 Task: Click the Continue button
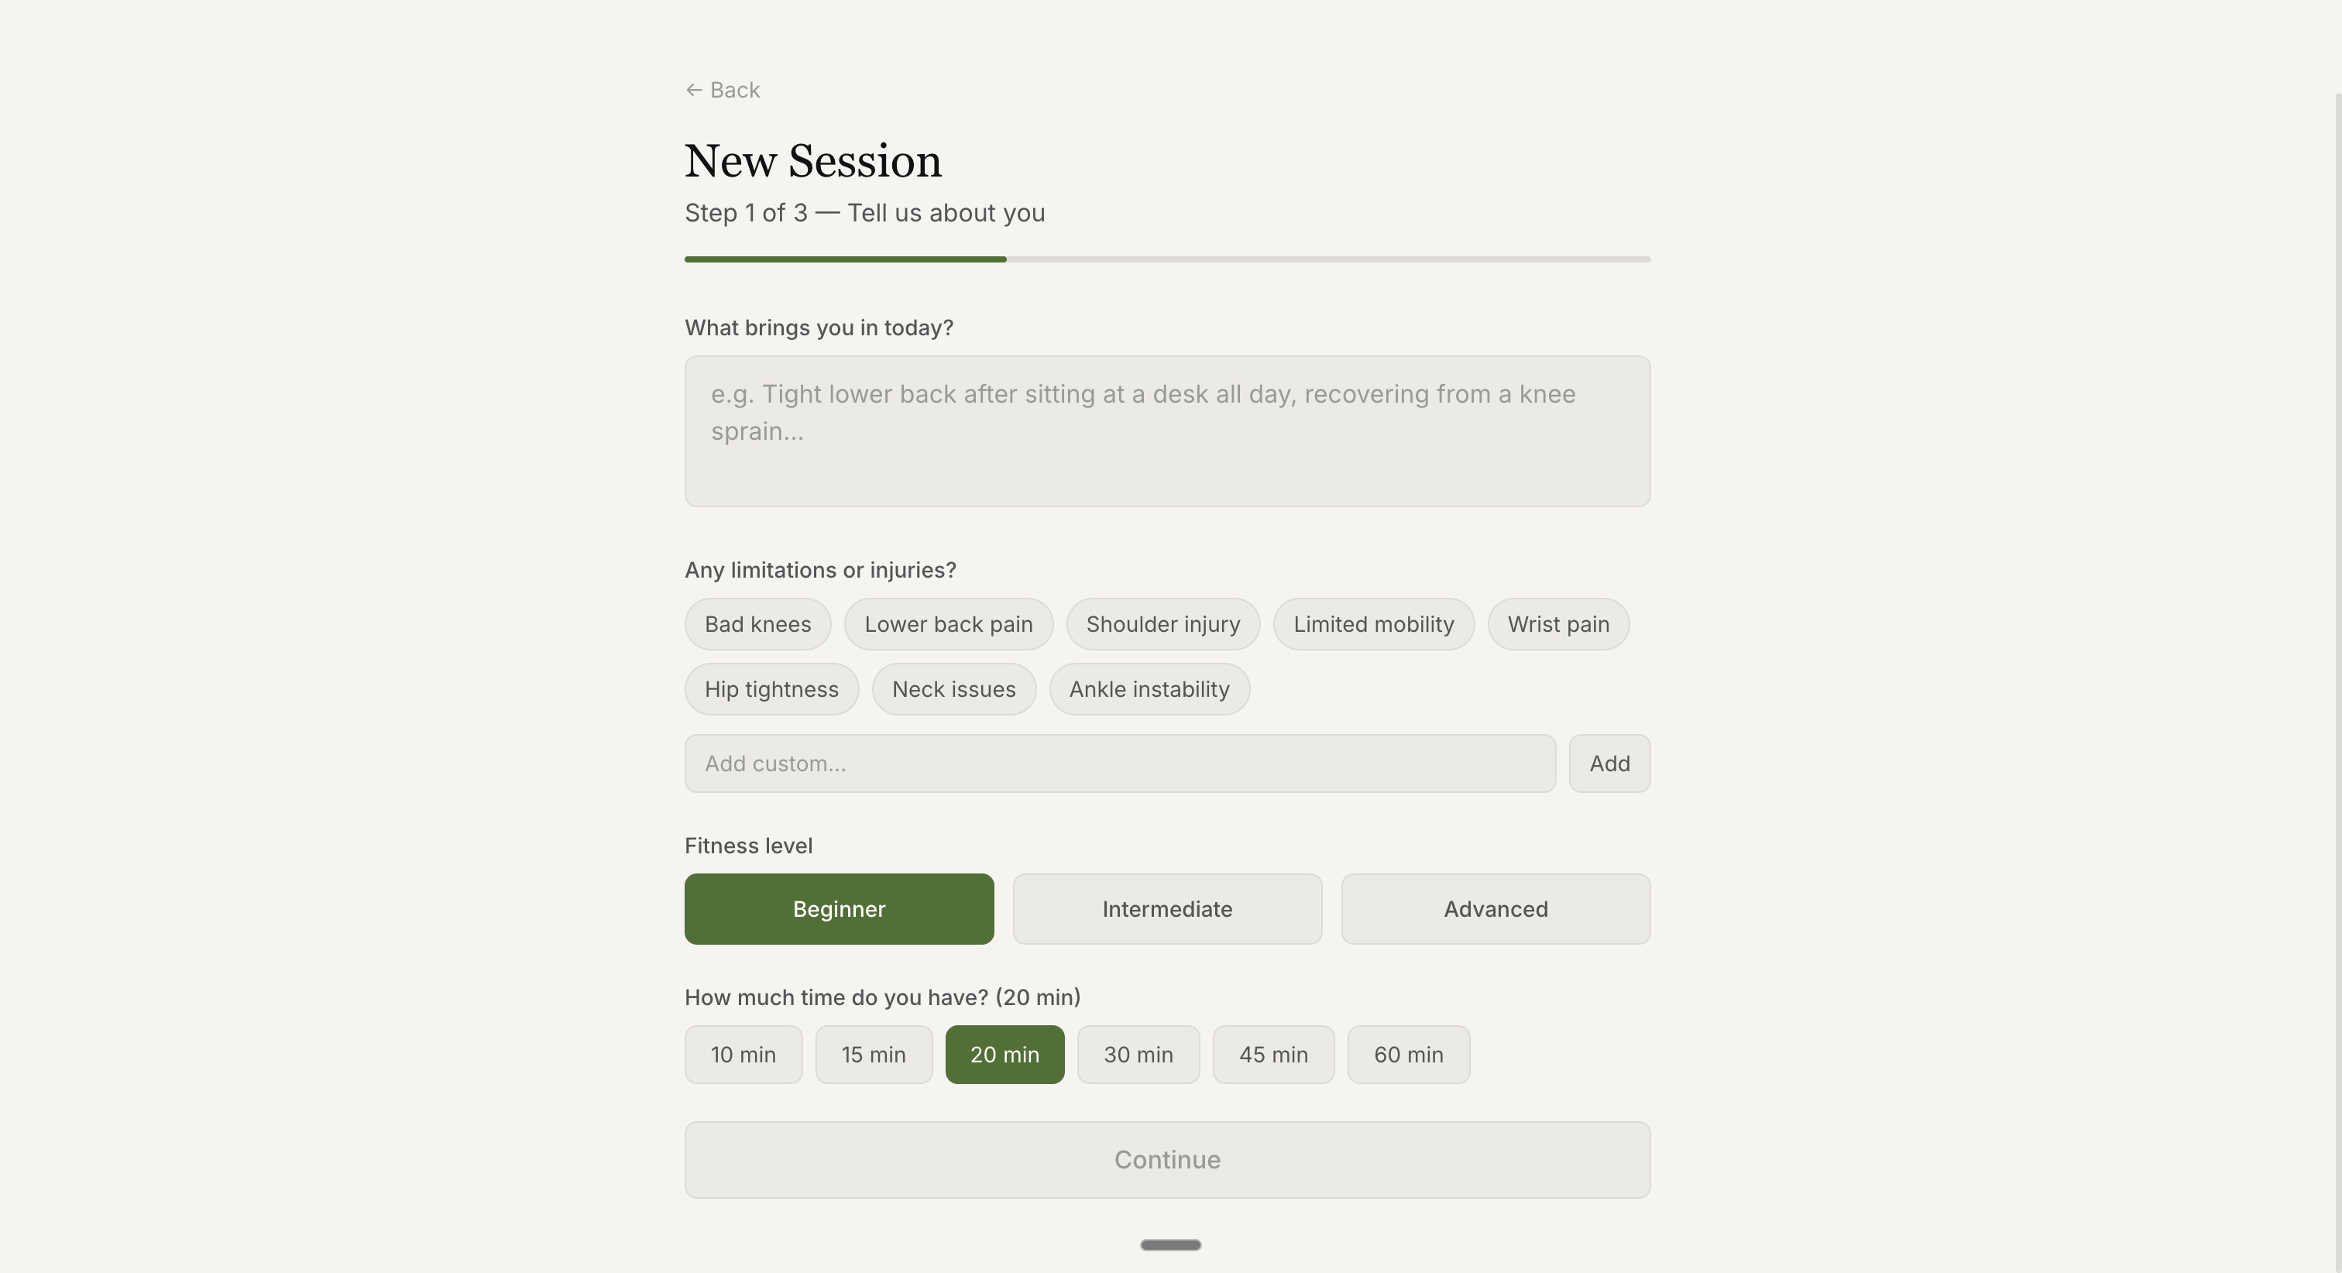(x=1167, y=1160)
